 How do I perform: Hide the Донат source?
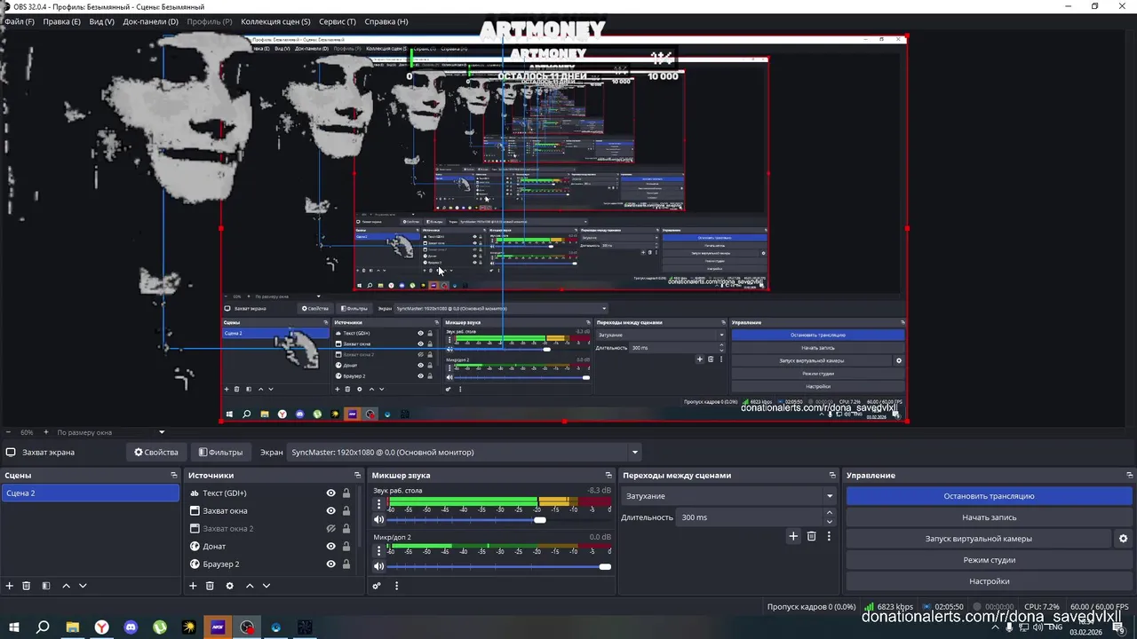pyautogui.click(x=330, y=547)
